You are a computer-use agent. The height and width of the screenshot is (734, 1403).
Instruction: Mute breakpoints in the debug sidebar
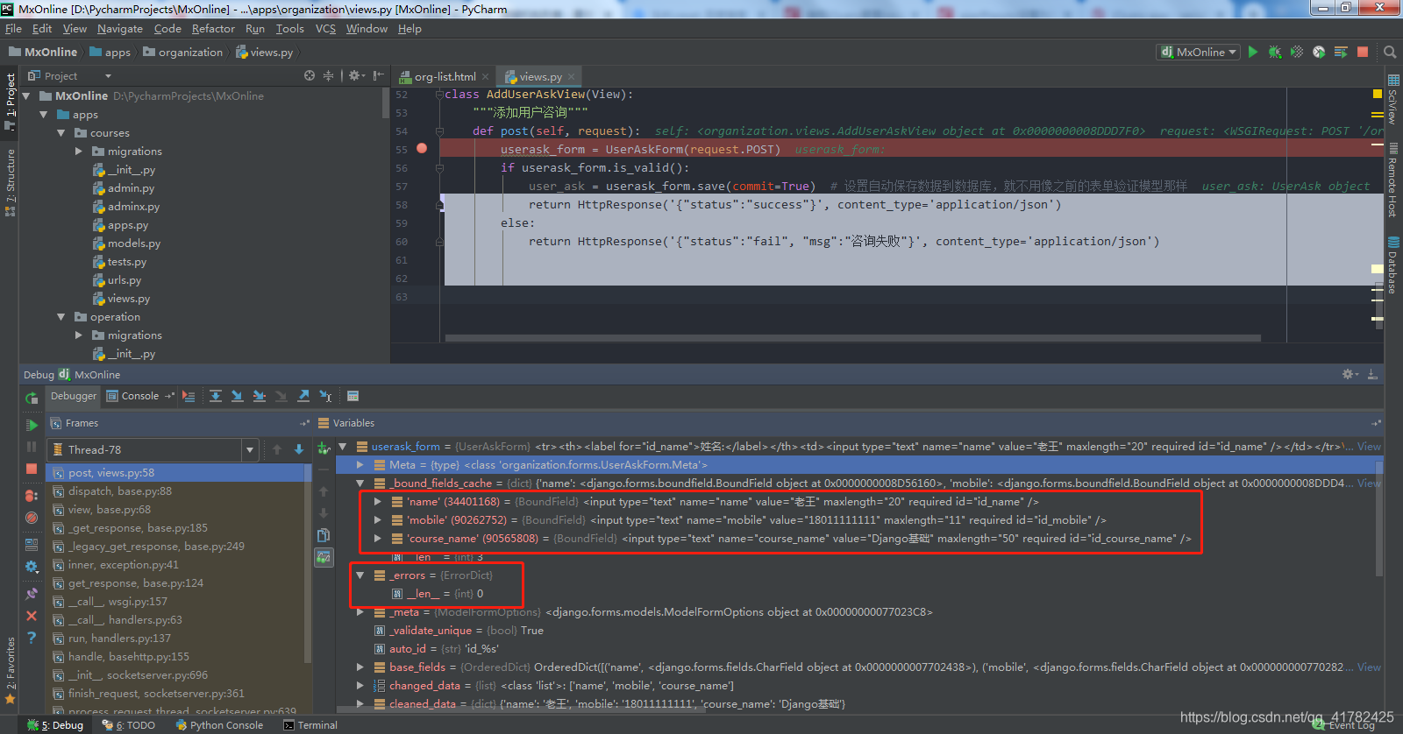pos(32,518)
